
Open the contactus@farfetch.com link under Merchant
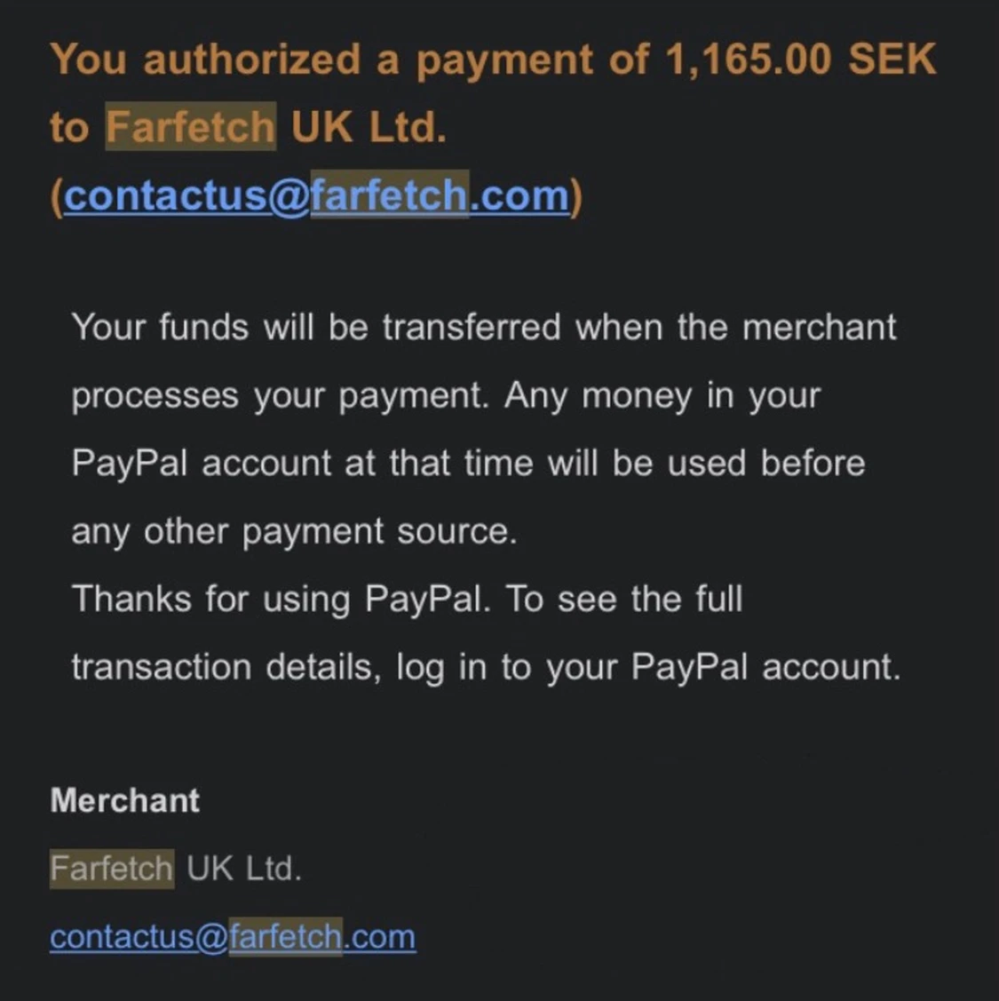pos(233,936)
